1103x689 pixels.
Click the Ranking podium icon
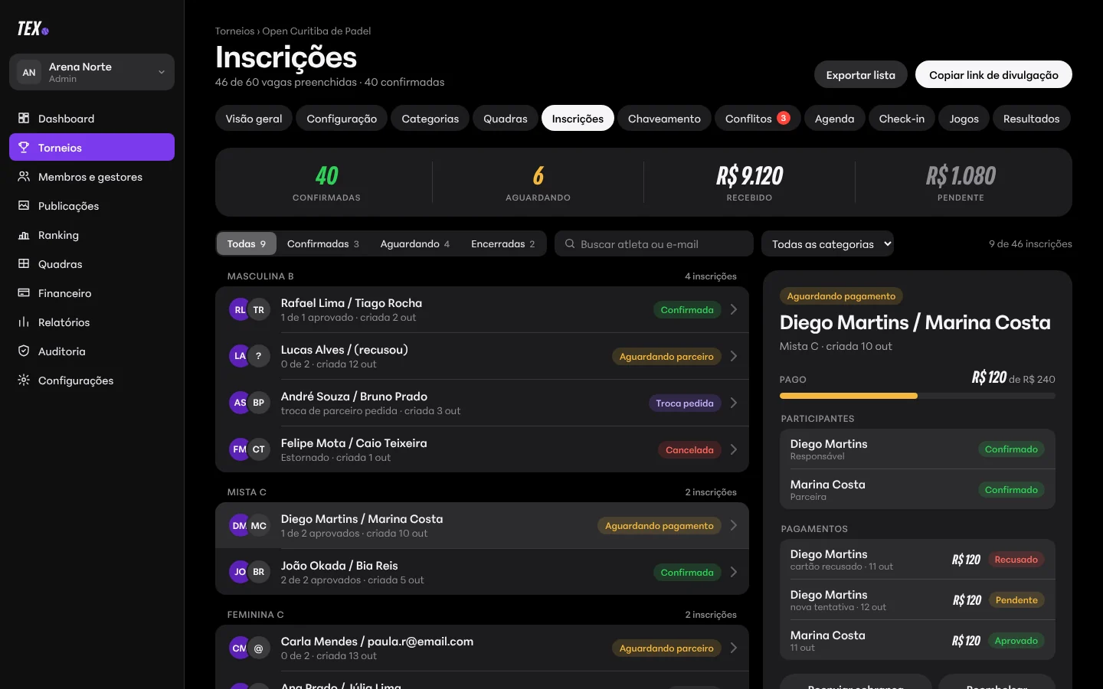(24, 234)
